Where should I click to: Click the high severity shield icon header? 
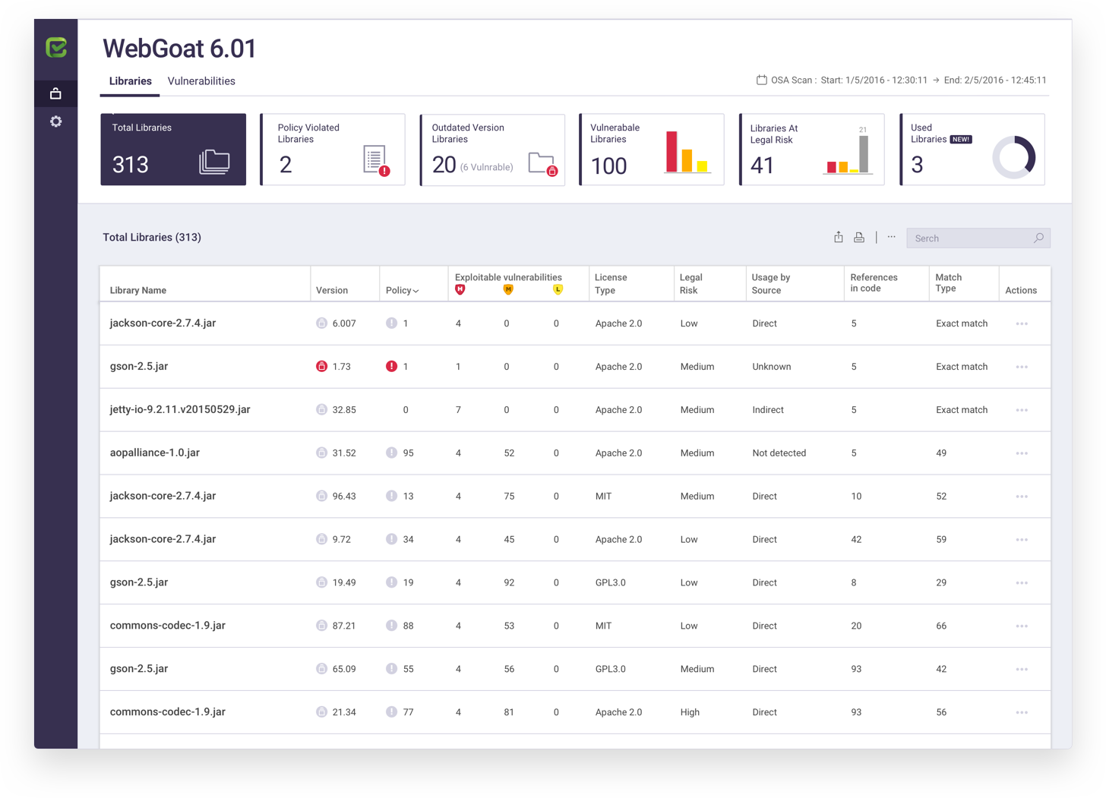[x=460, y=289]
